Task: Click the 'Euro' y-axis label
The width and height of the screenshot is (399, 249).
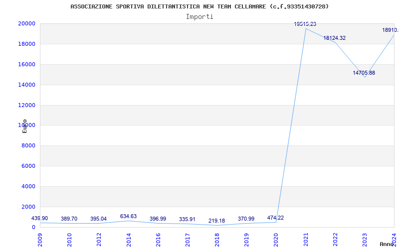Action: pyautogui.click(x=24, y=126)
